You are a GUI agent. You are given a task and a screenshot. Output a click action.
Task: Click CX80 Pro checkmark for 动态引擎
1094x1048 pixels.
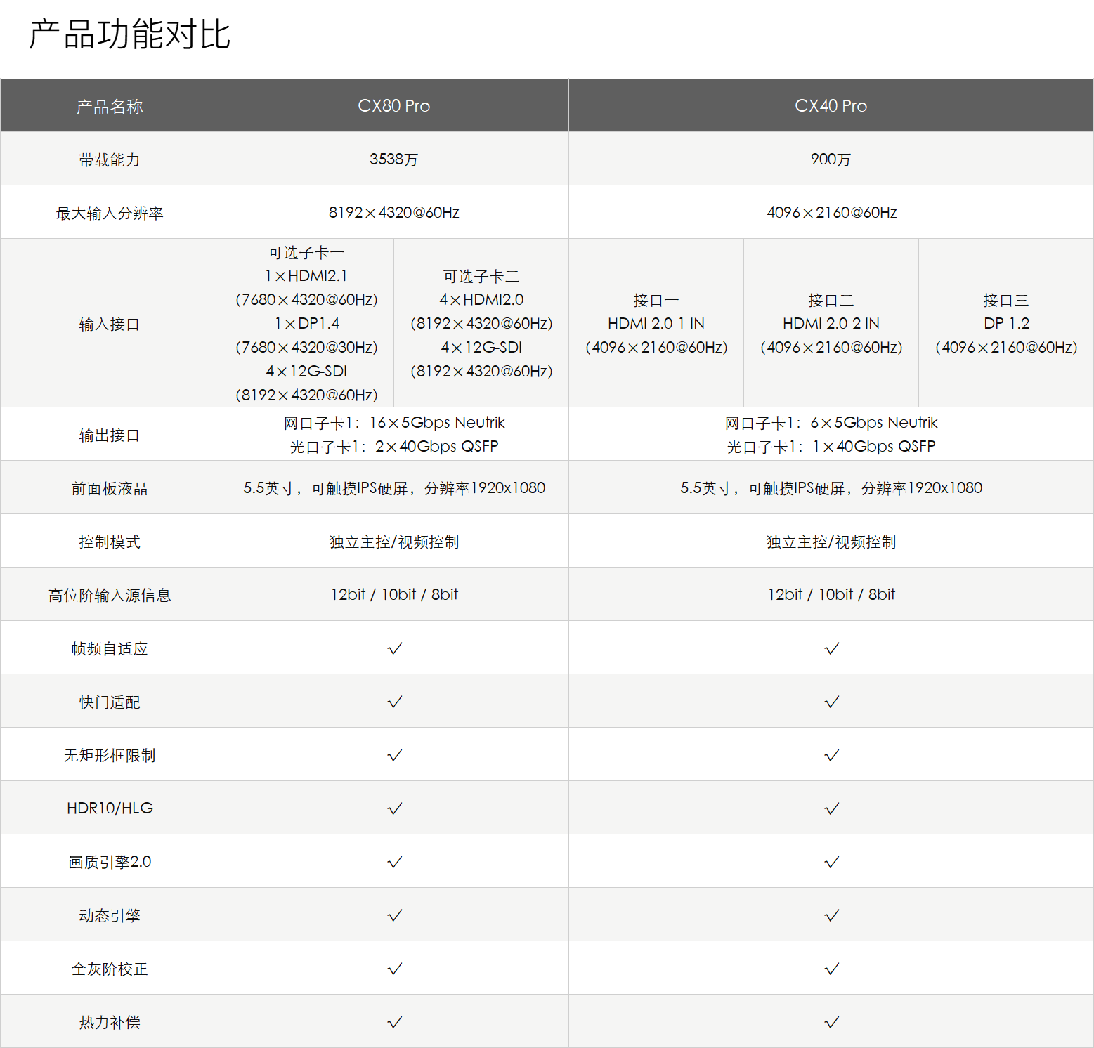click(395, 915)
